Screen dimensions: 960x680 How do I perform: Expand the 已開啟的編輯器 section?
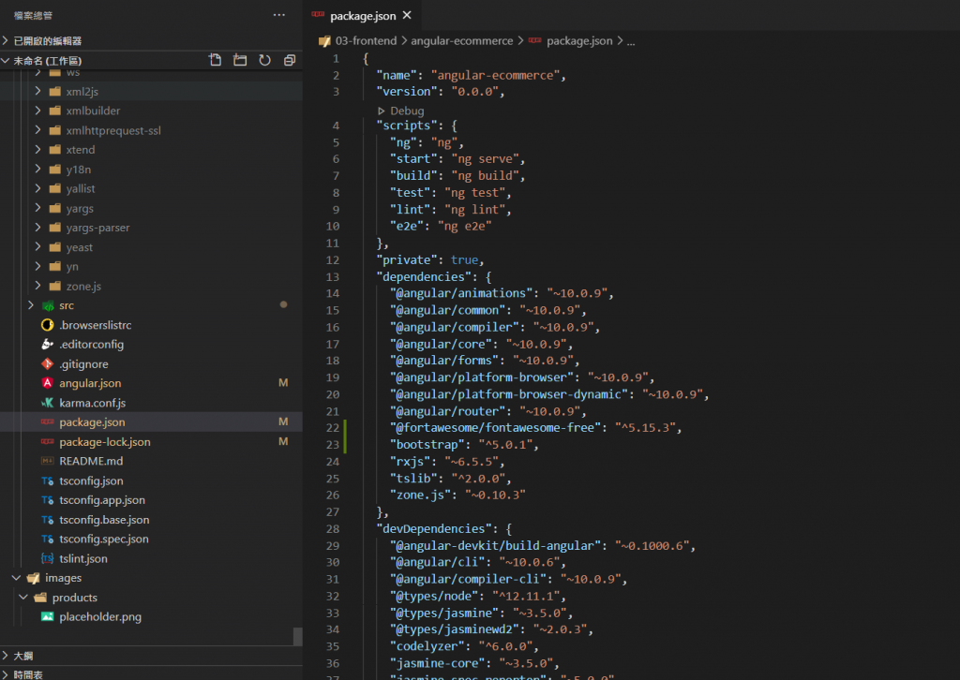[151, 41]
